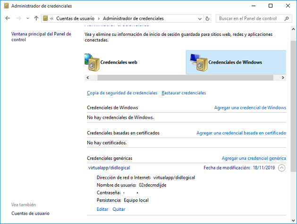Close the Administrador de credenciales window

(288, 6)
